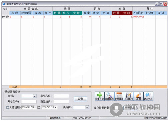Image resolution: width=168 pixels, height=121 pixels.
Task: Toggle the 入库日期 checkbox
Action: point(8,108)
